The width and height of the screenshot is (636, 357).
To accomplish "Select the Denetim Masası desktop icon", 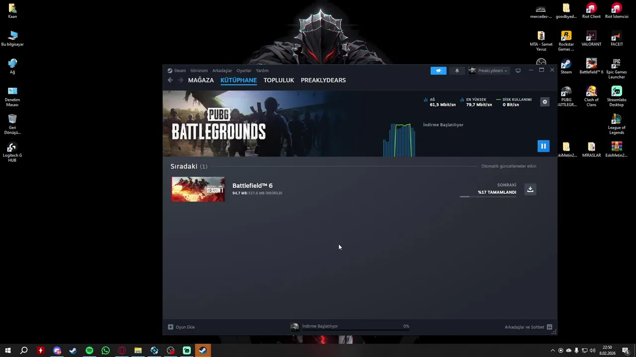I will click(12, 97).
